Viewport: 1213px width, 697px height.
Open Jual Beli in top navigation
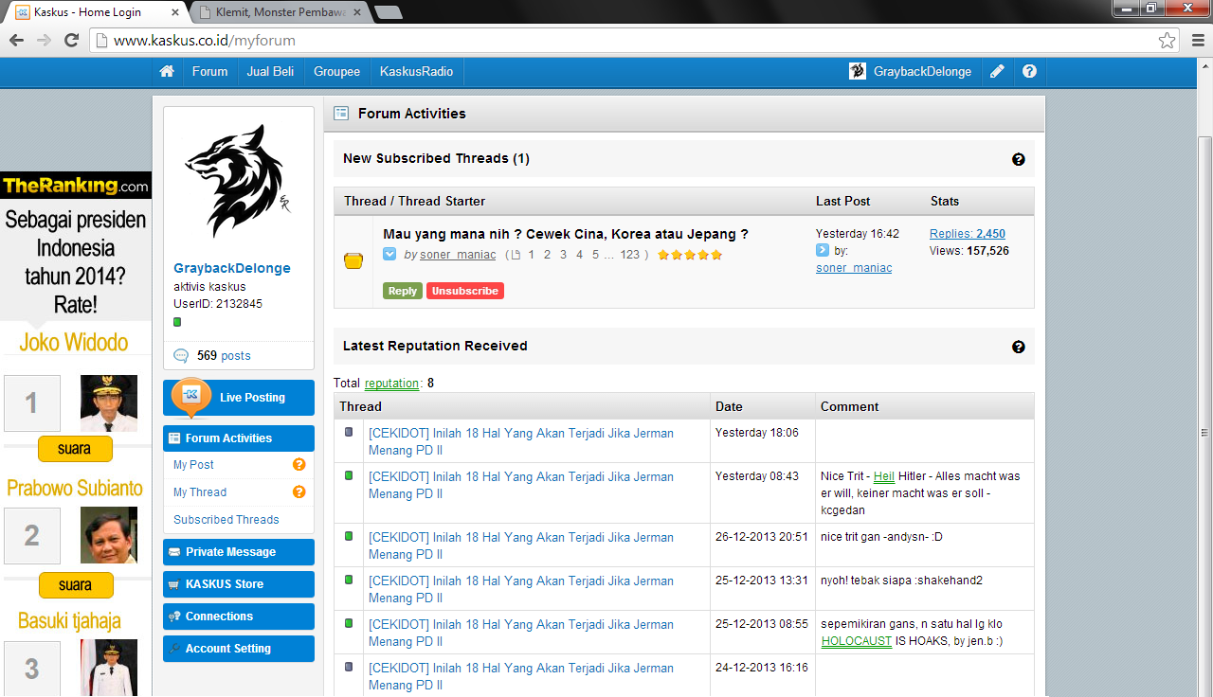(270, 71)
